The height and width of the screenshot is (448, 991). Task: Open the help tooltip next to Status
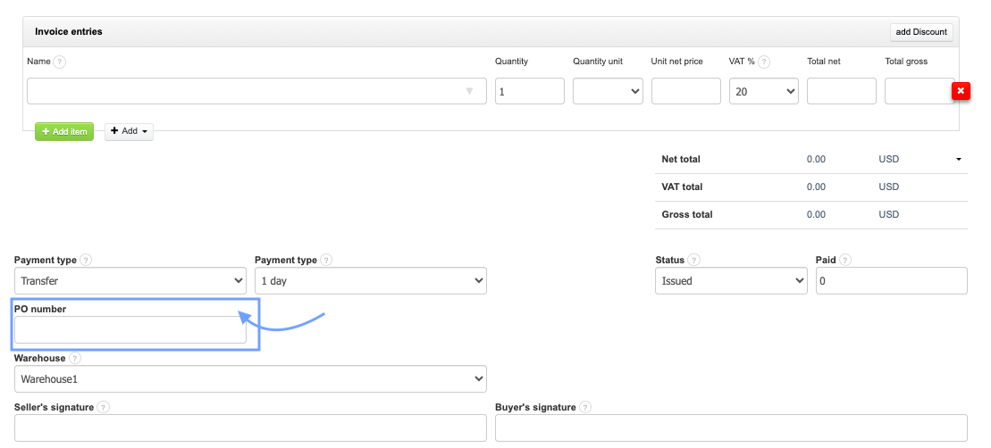694,261
